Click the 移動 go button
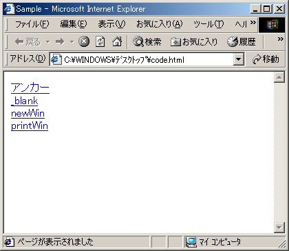 point(266,59)
